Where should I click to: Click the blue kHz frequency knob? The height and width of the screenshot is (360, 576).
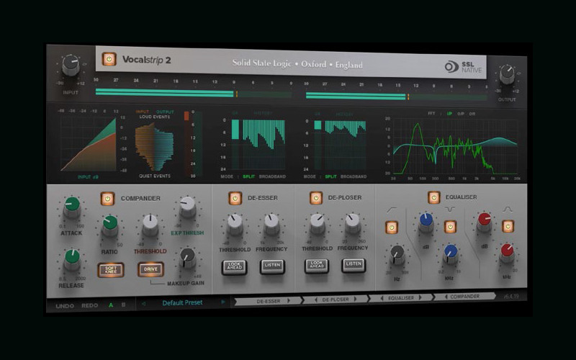coord(451,253)
